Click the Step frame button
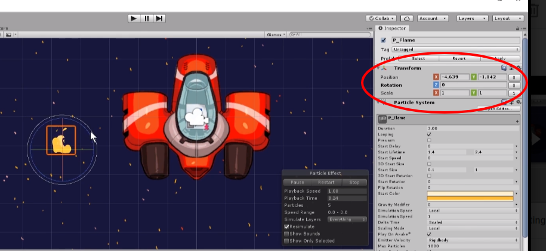Viewport: 546px width, 251px height. pos(159,18)
